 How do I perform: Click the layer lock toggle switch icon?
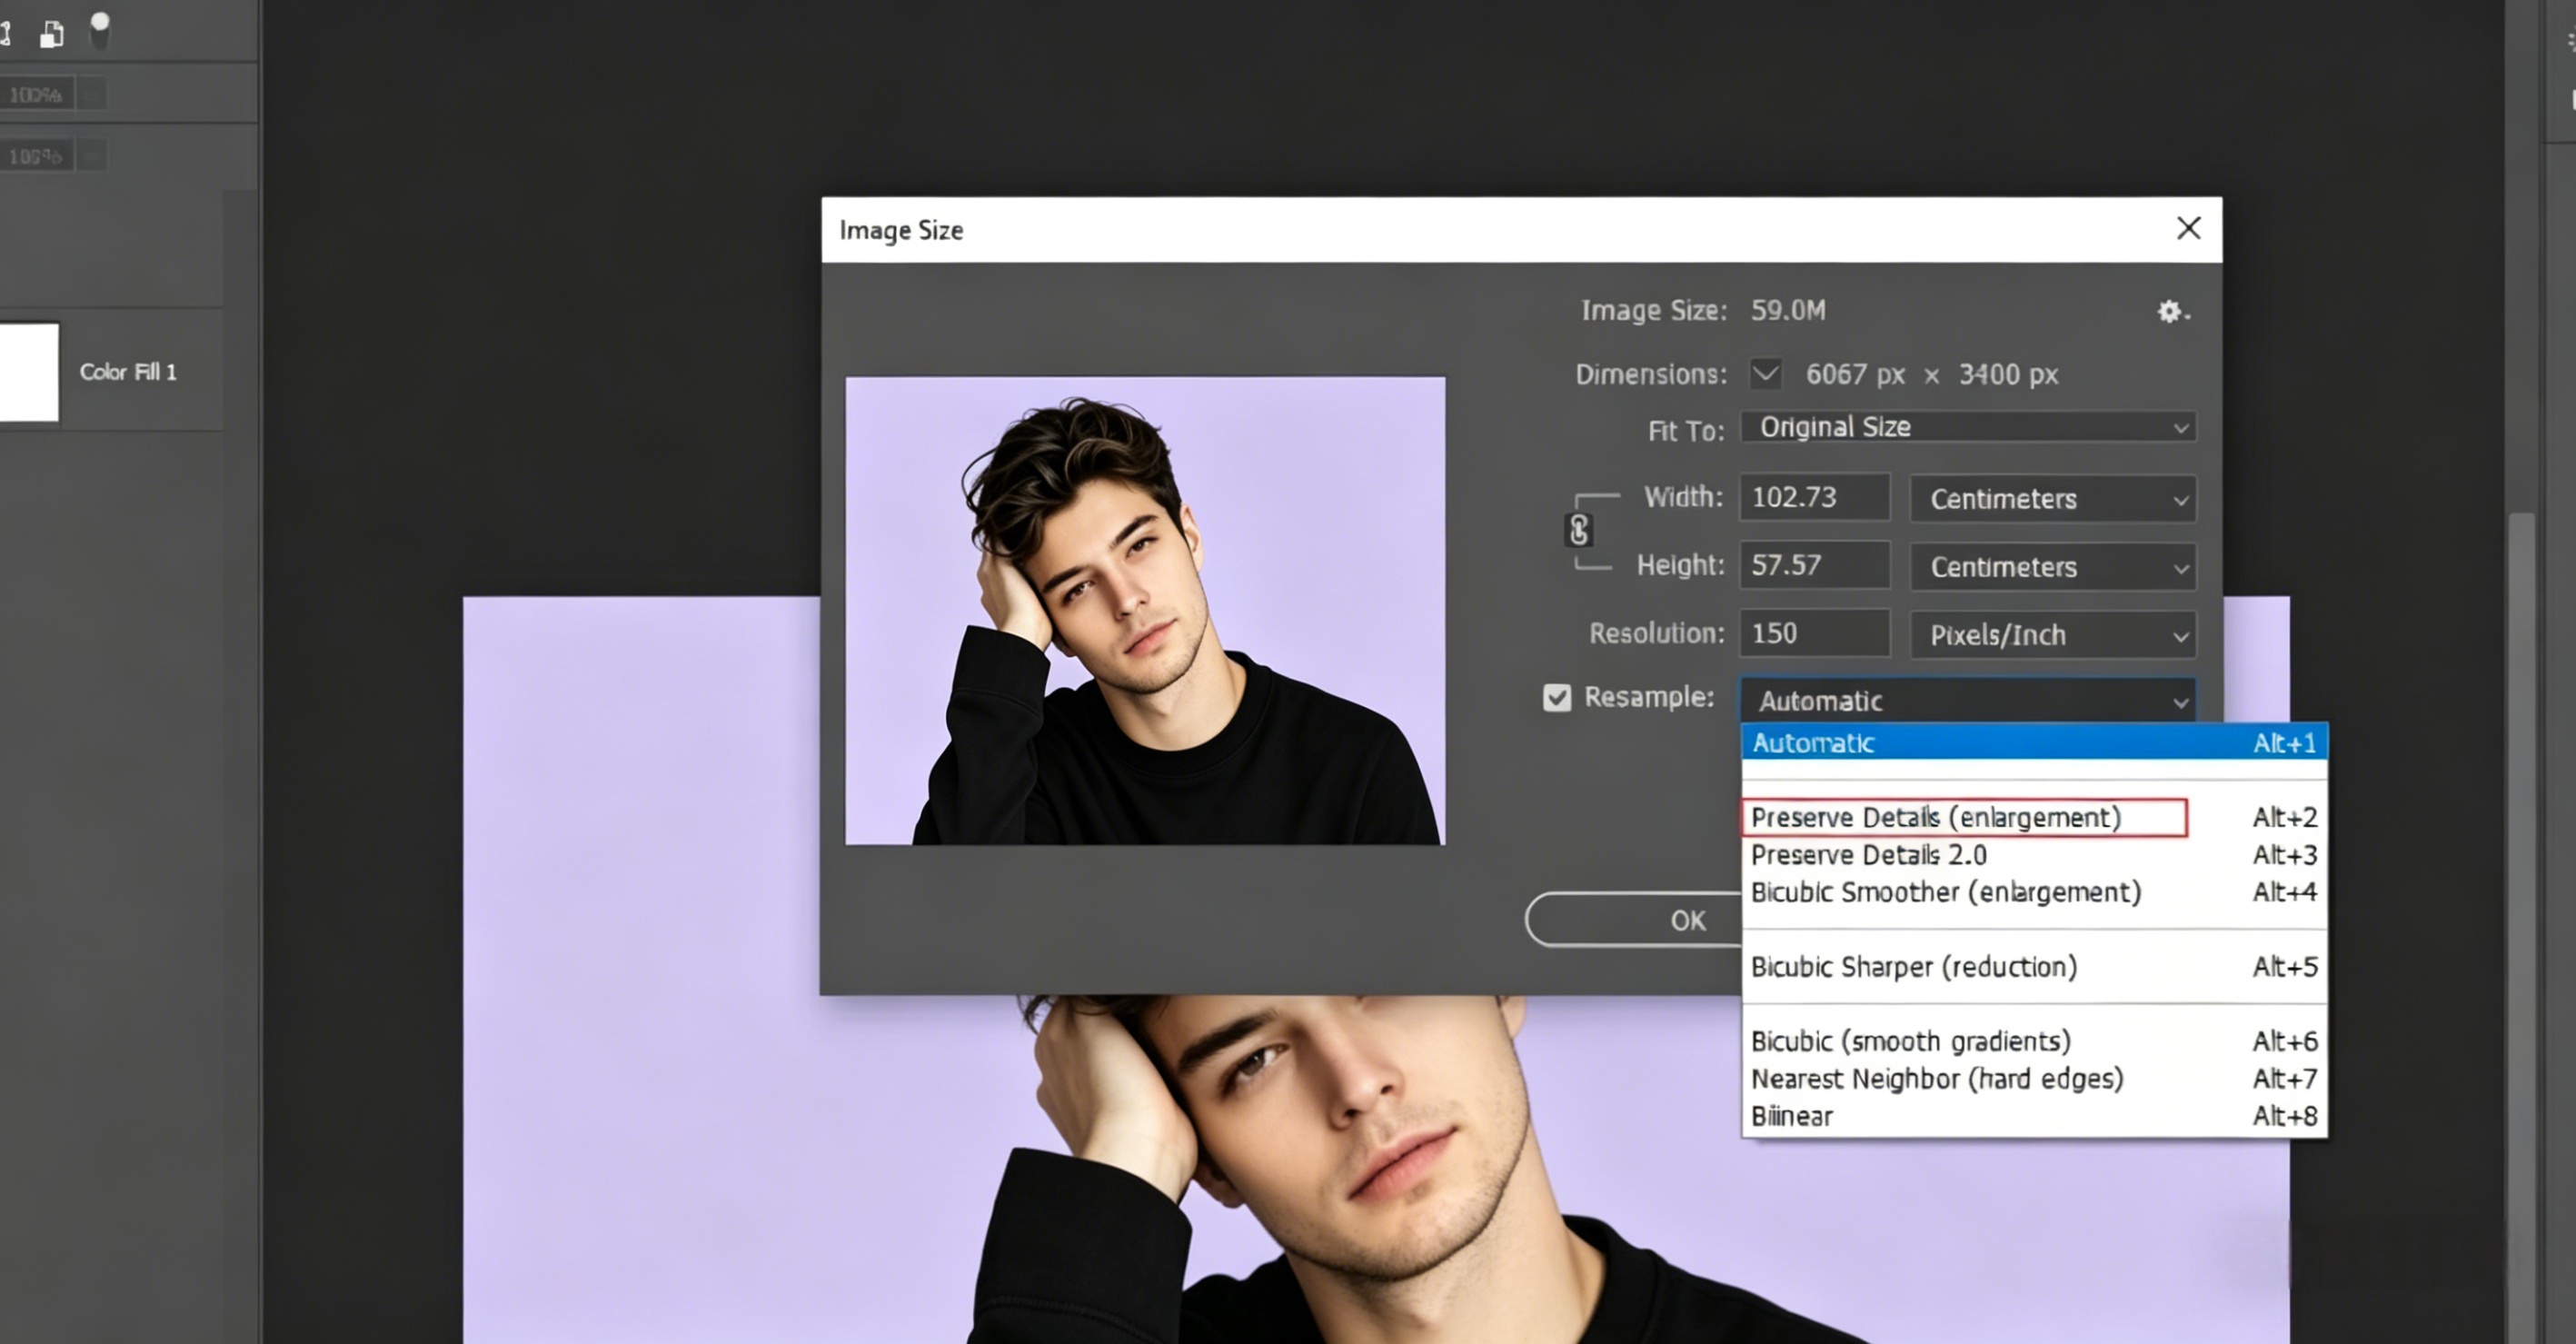tap(99, 30)
